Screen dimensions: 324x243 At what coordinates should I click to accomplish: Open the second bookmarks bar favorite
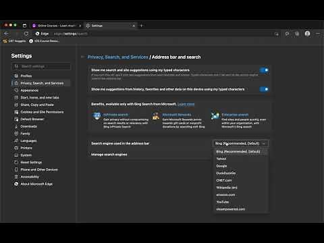[x=44, y=41]
